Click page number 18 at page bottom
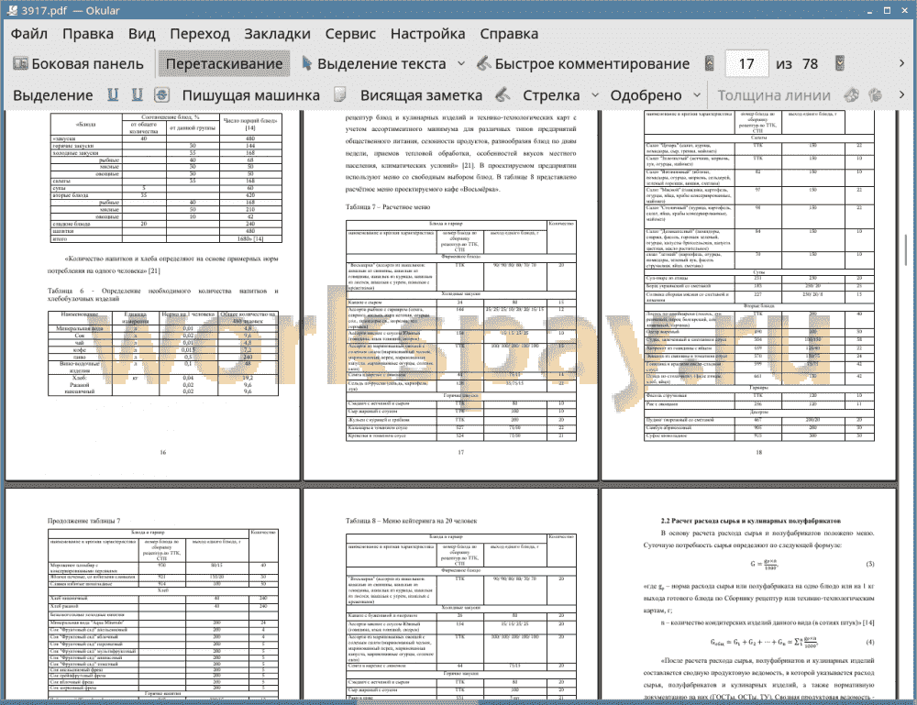 point(758,452)
